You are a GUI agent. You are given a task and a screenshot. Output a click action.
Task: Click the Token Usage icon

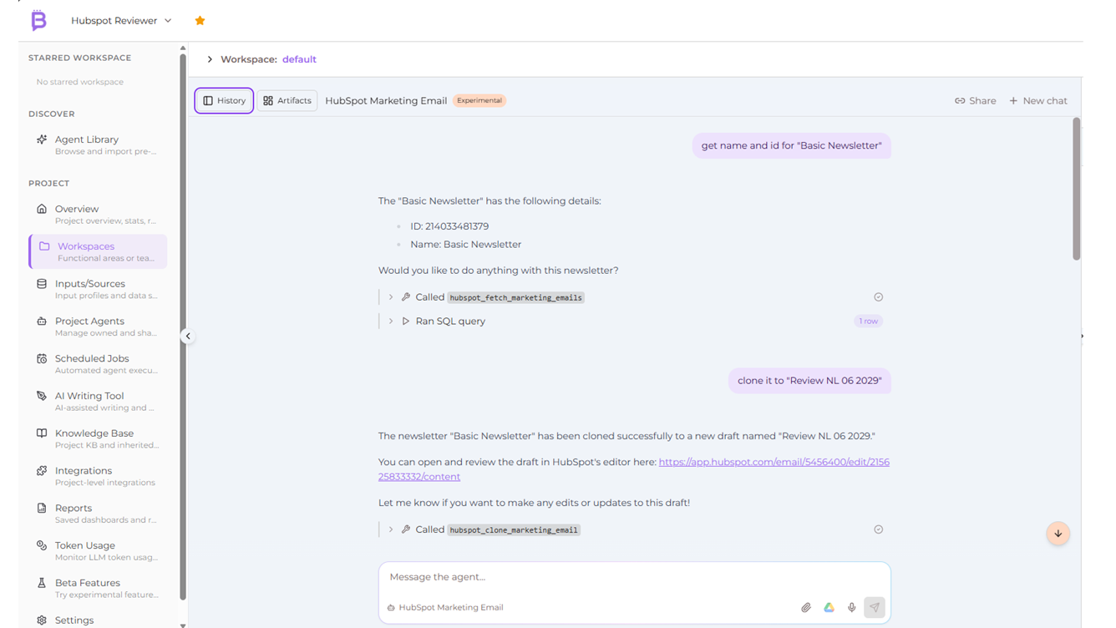[x=42, y=545]
